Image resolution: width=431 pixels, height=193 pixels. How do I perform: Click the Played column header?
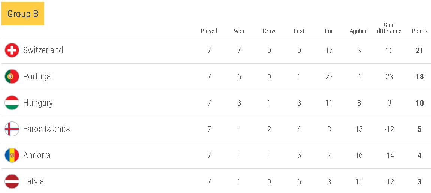[x=209, y=31]
